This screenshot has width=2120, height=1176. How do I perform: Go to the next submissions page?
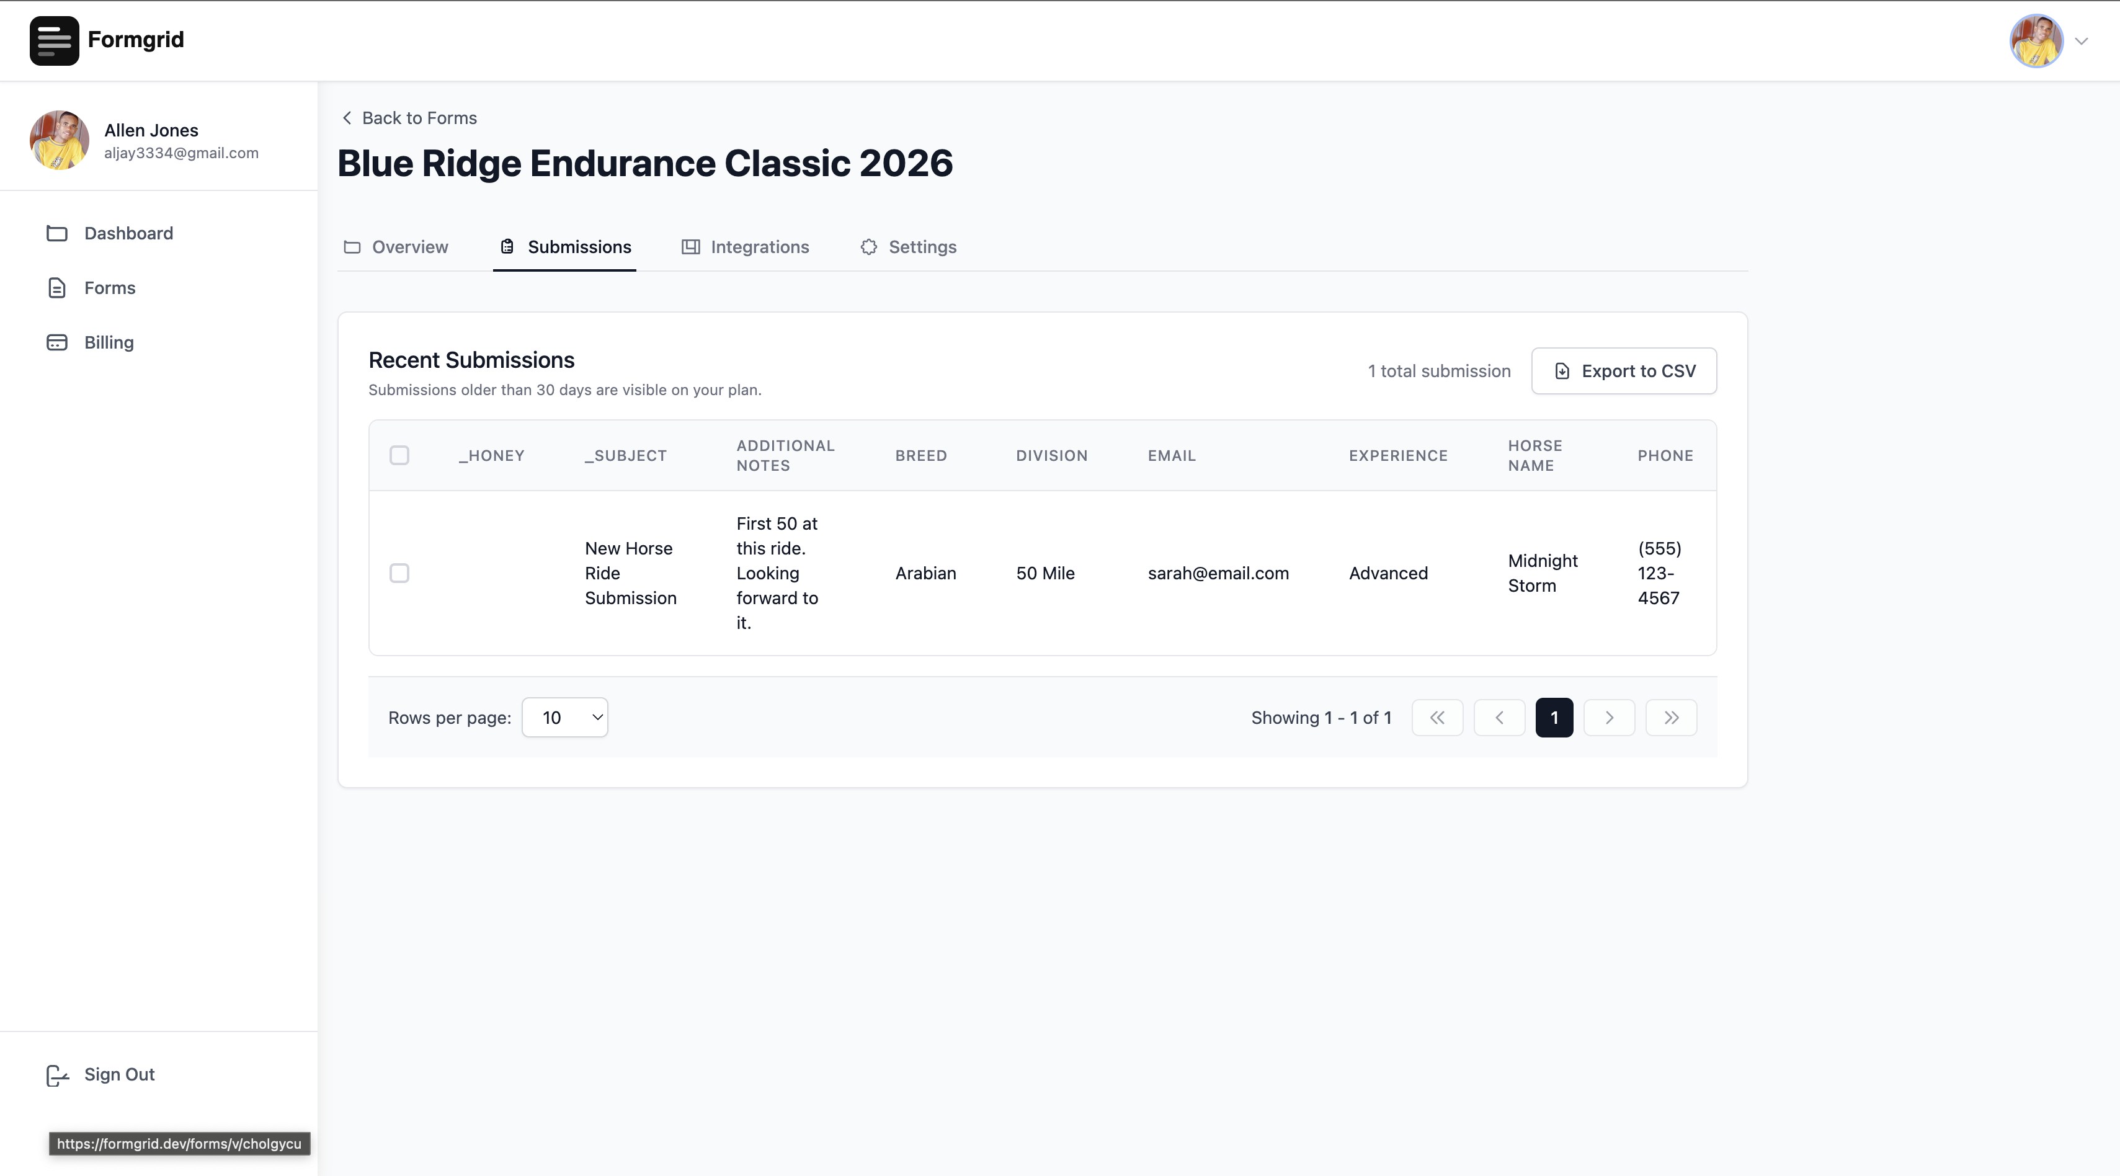point(1609,718)
